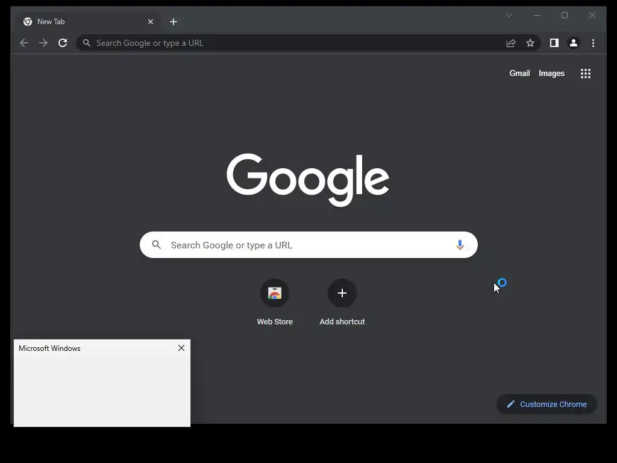Click the address bar search magnifier icon
617x463 pixels.
pyautogui.click(x=87, y=43)
